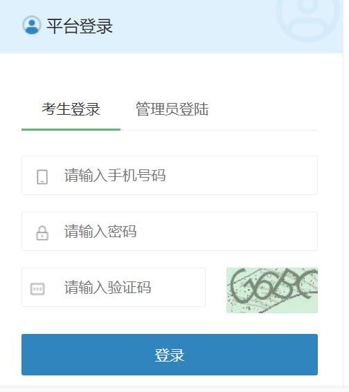
Task: Click the phone icon in the mobile number field
Action: click(x=42, y=177)
